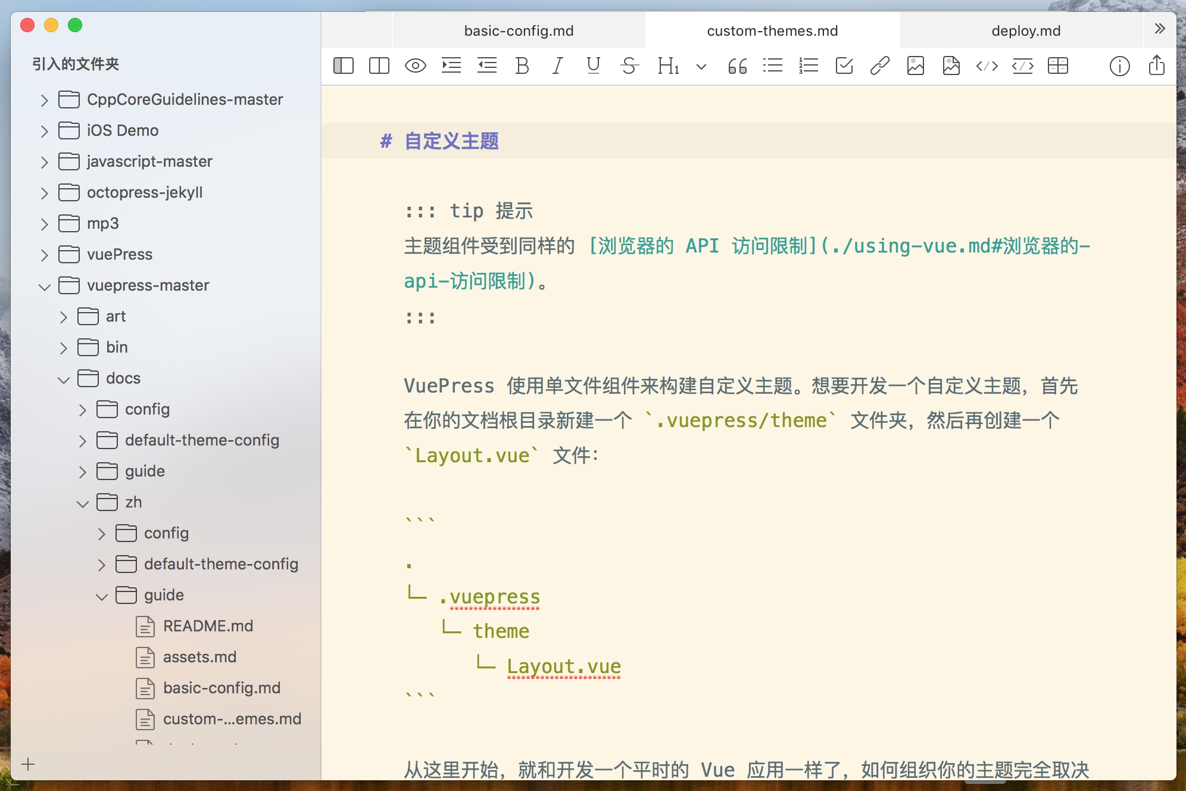The height and width of the screenshot is (791, 1186).
Task: Increase indent of the line
Action: coord(451,66)
